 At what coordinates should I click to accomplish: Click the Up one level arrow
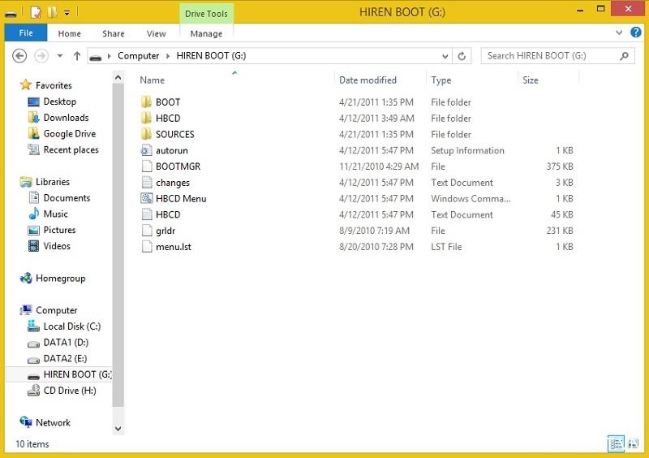tap(77, 56)
